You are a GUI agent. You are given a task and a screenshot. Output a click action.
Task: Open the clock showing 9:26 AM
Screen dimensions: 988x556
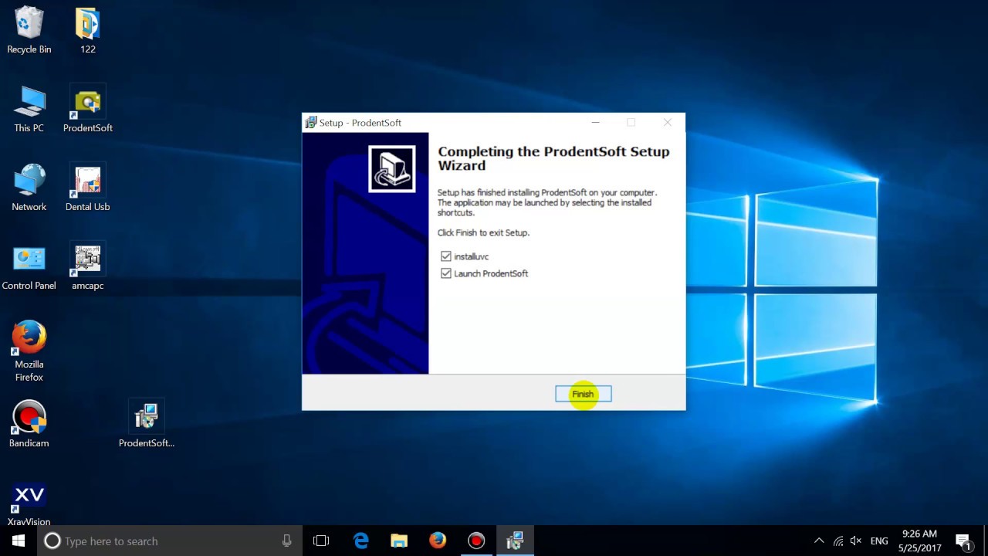coord(919,541)
